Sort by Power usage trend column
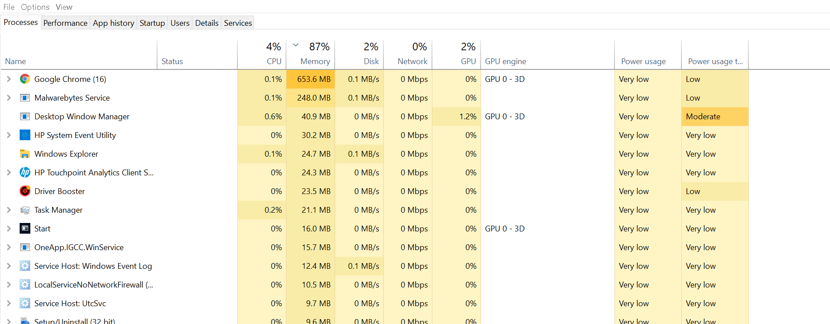The image size is (830, 324). tap(715, 55)
